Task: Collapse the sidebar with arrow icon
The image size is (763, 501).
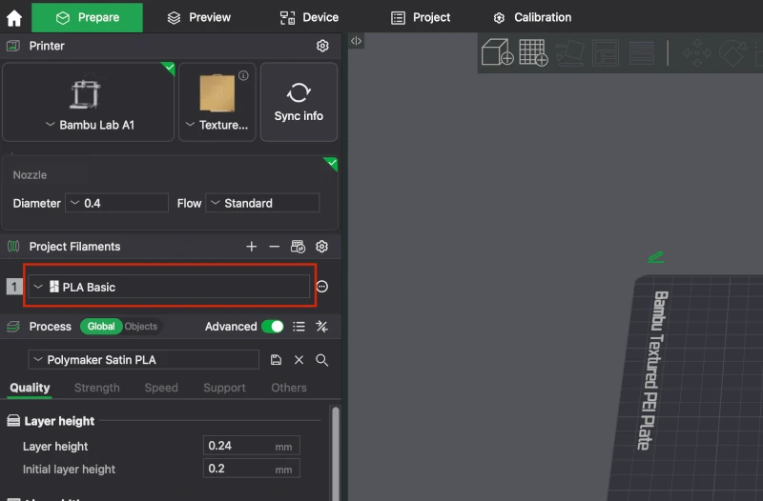Action: point(356,41)
